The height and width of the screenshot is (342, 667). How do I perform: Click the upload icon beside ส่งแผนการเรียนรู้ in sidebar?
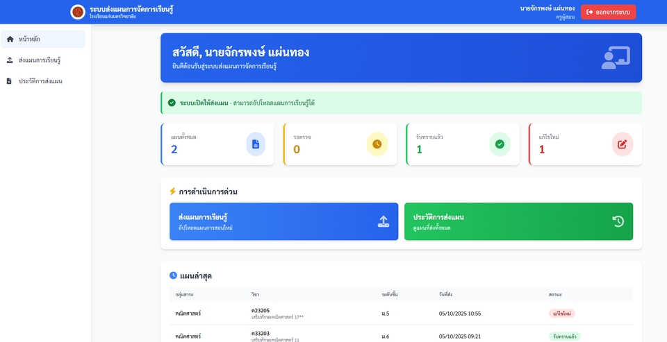click(10, 60)
